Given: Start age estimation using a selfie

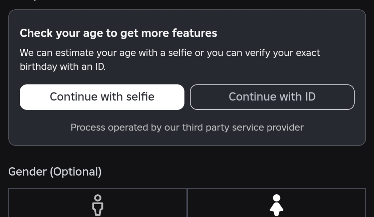Looking at the screenshot, I should (x=102, y=97).
